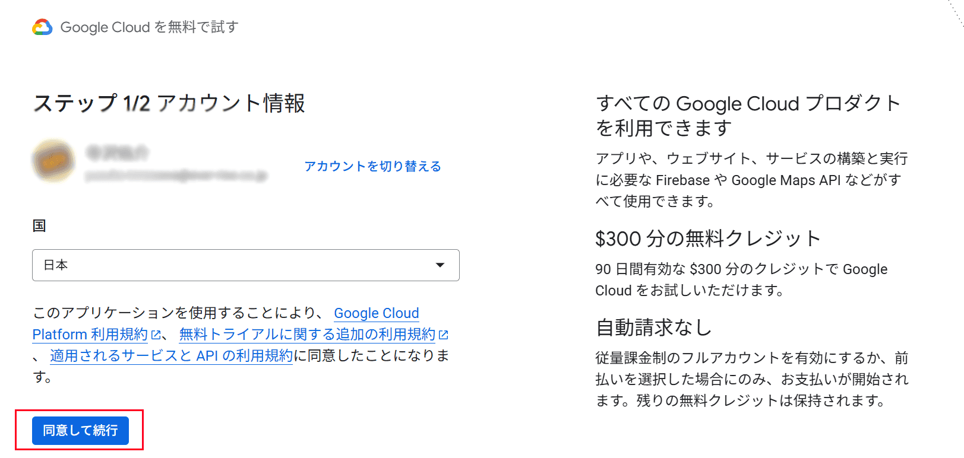The height and width of the screenshot is (458, 964).
Task: Click the country selector's dropdown arrow
Action: click(x=440, y=265)
